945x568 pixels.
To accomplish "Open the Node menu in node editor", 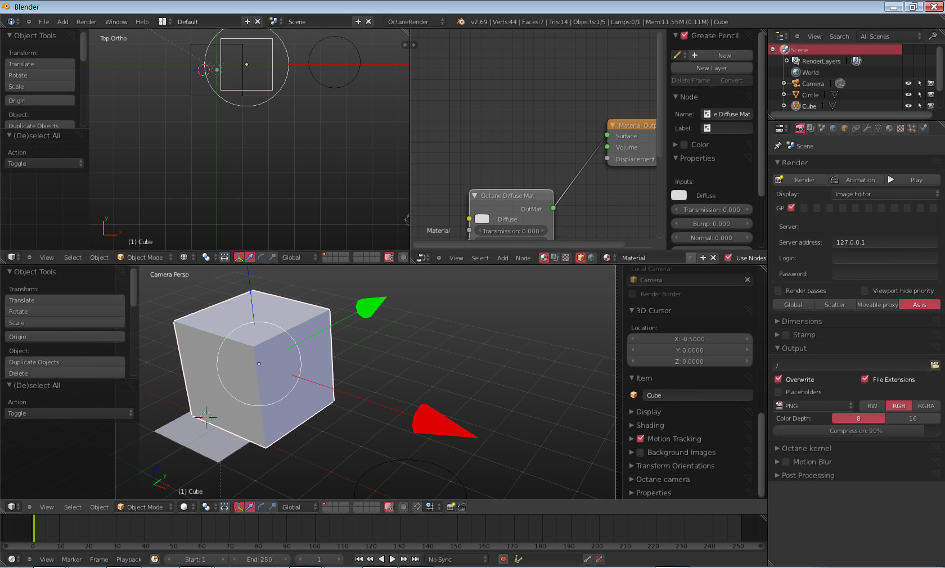I will pos(523,258).
